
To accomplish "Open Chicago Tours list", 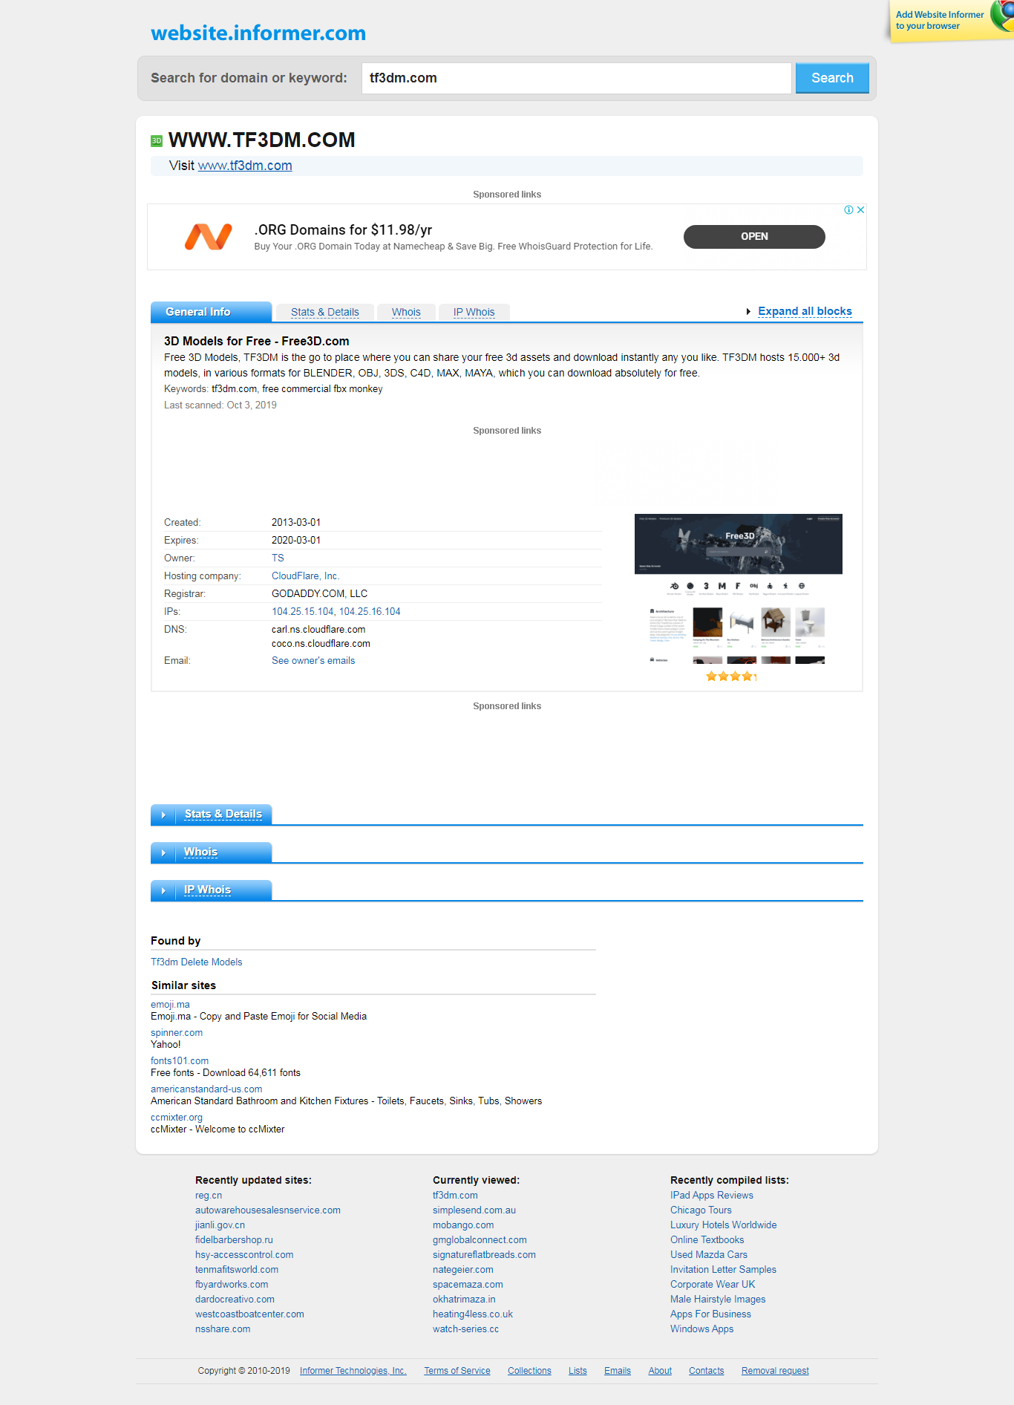I will [701, 1210].
